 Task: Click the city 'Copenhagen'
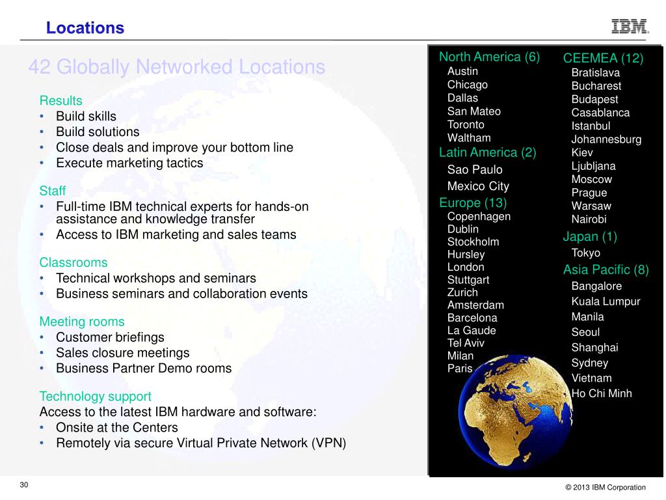click(x=479, y=216)
